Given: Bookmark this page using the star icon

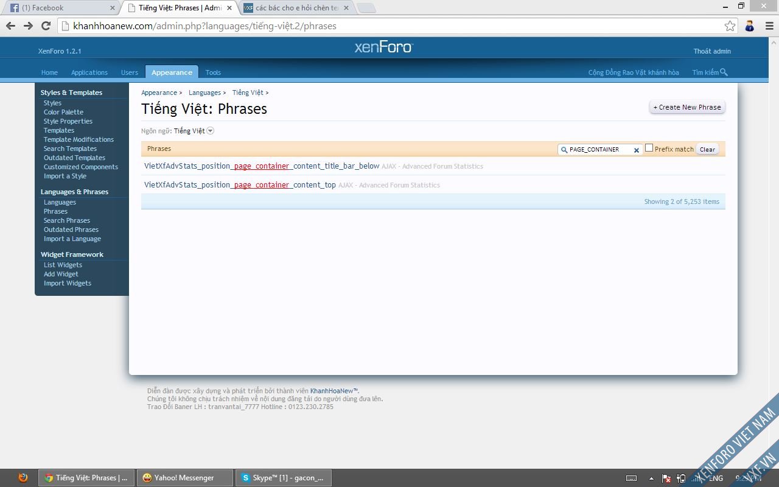Looking at the screenshot, I should pyautogui.click(x=730, y=26).
